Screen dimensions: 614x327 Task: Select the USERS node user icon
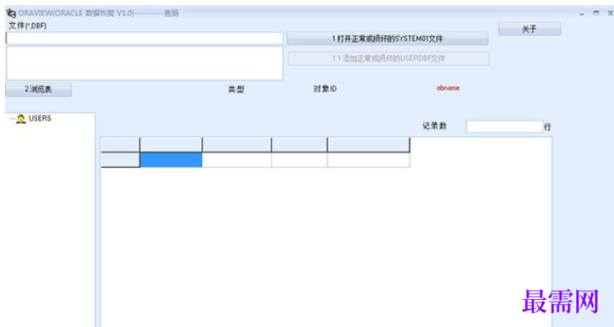coord(21,119)
